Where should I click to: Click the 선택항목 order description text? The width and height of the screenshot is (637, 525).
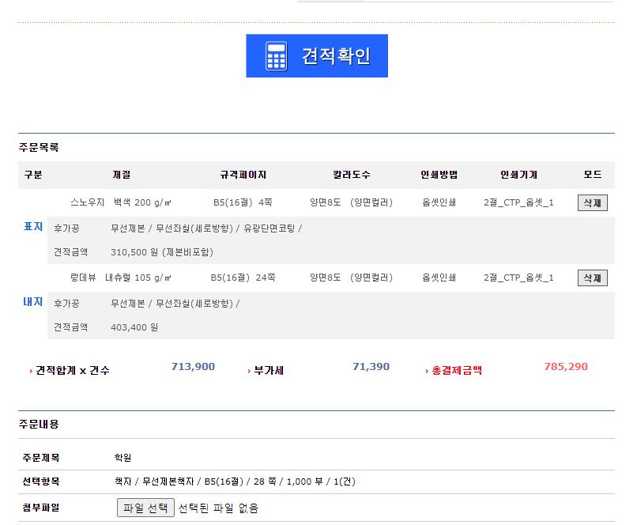[234, 482]
